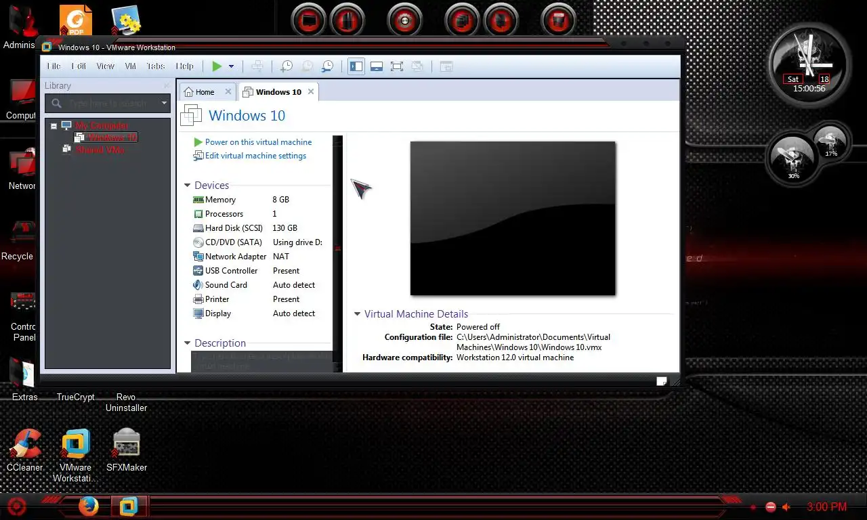Image resolution: width=867 pixels, height=520 pixels.
Task: Close the Home tab
Action: point(228,91)
